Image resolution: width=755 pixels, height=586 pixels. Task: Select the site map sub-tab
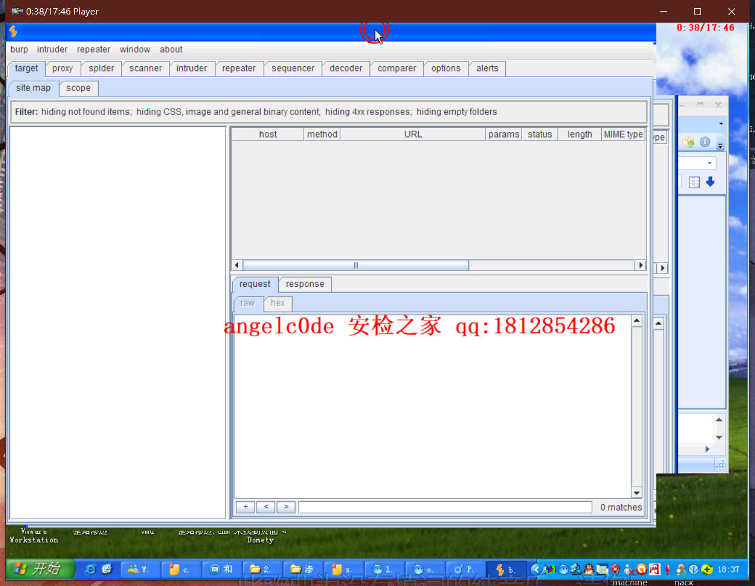pos(33,88)
